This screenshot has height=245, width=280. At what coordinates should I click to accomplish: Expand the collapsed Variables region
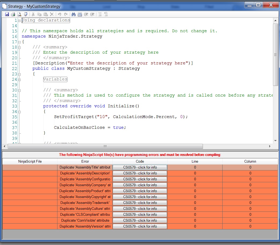19,80
